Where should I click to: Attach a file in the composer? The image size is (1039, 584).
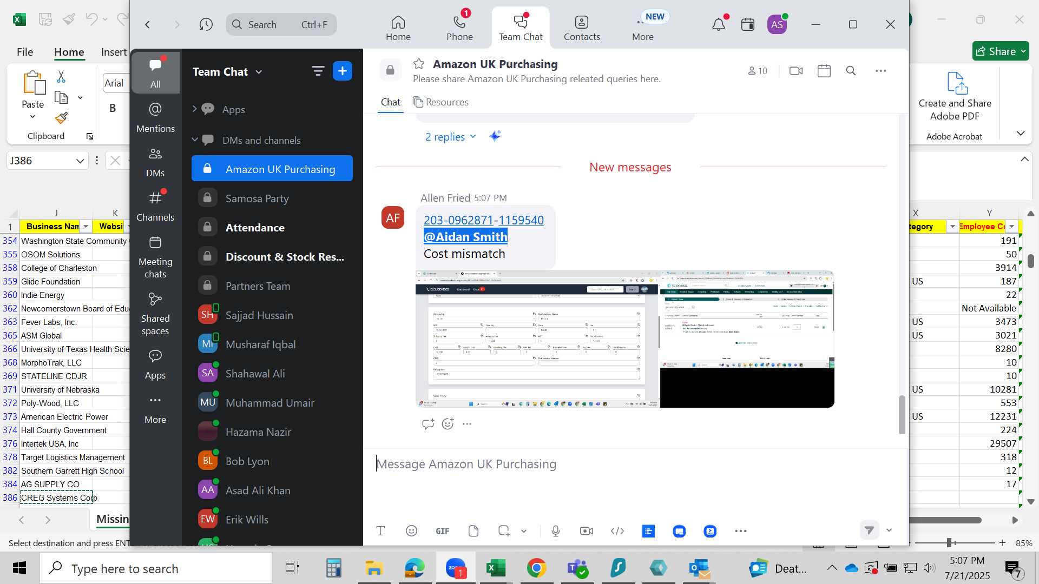[x=474, y=531]
